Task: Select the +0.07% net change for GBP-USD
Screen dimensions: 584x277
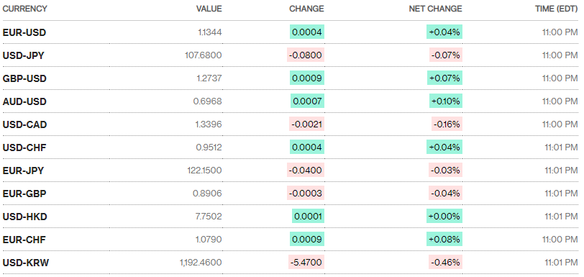Action: click(444, 78)
